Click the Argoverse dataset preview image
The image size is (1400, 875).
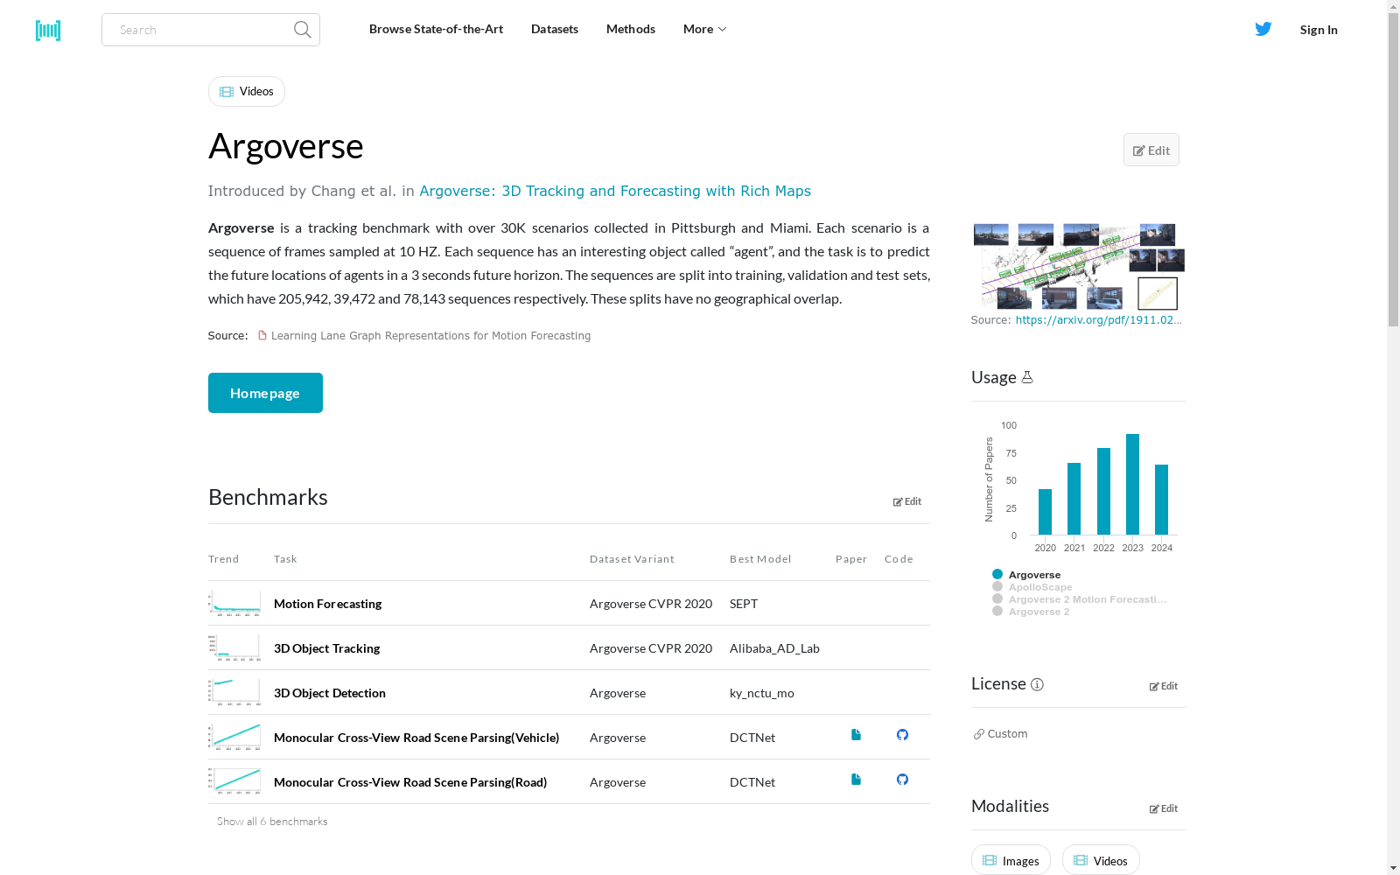pyautogui.click(x=1079, y=266)
